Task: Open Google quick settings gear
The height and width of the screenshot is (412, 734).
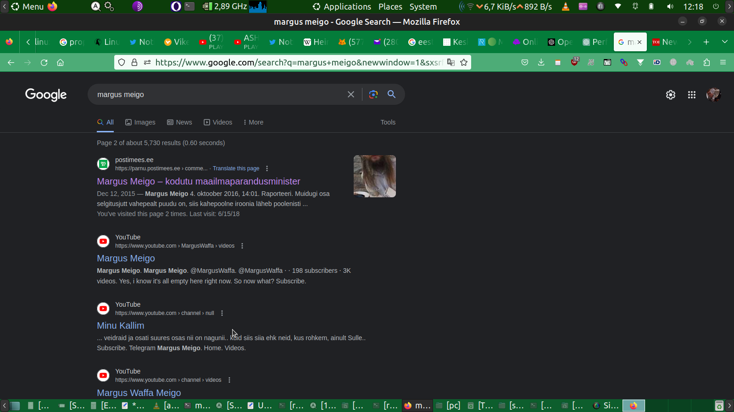Action: 671,95
